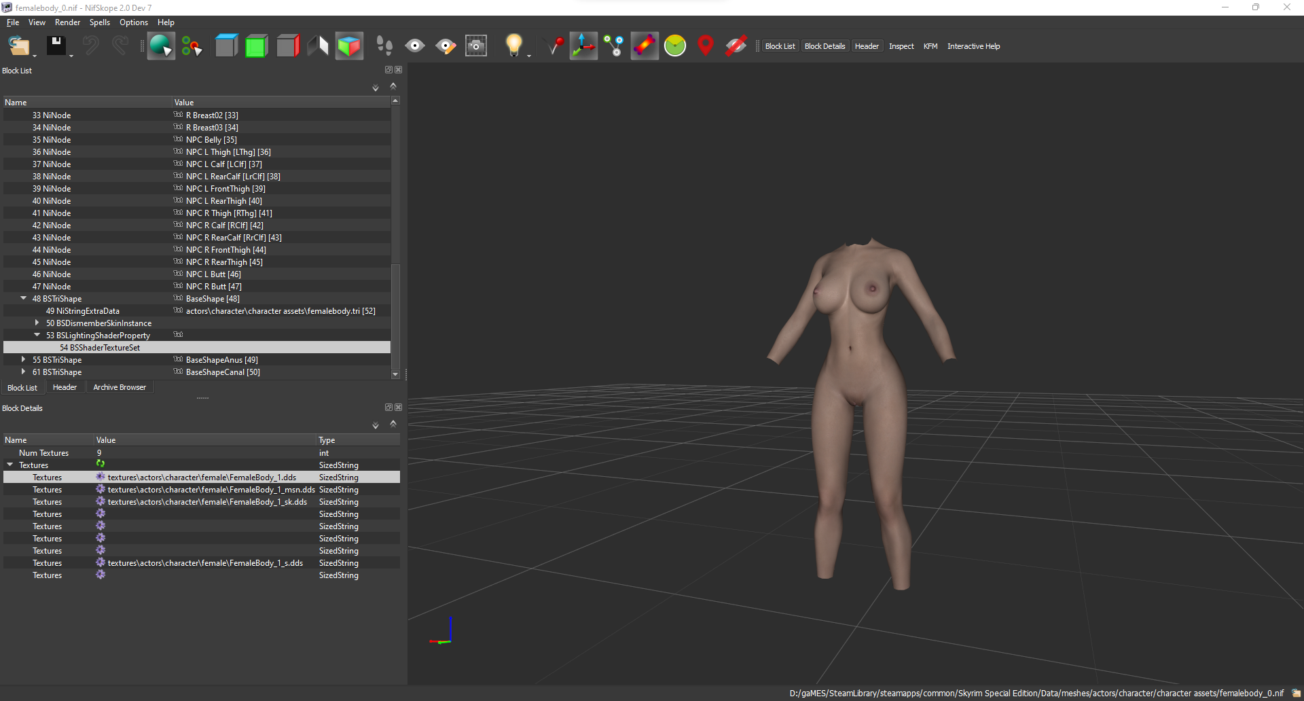Expand the 61 BSTriShape node
1304x701 pixels.
(24, 372)
